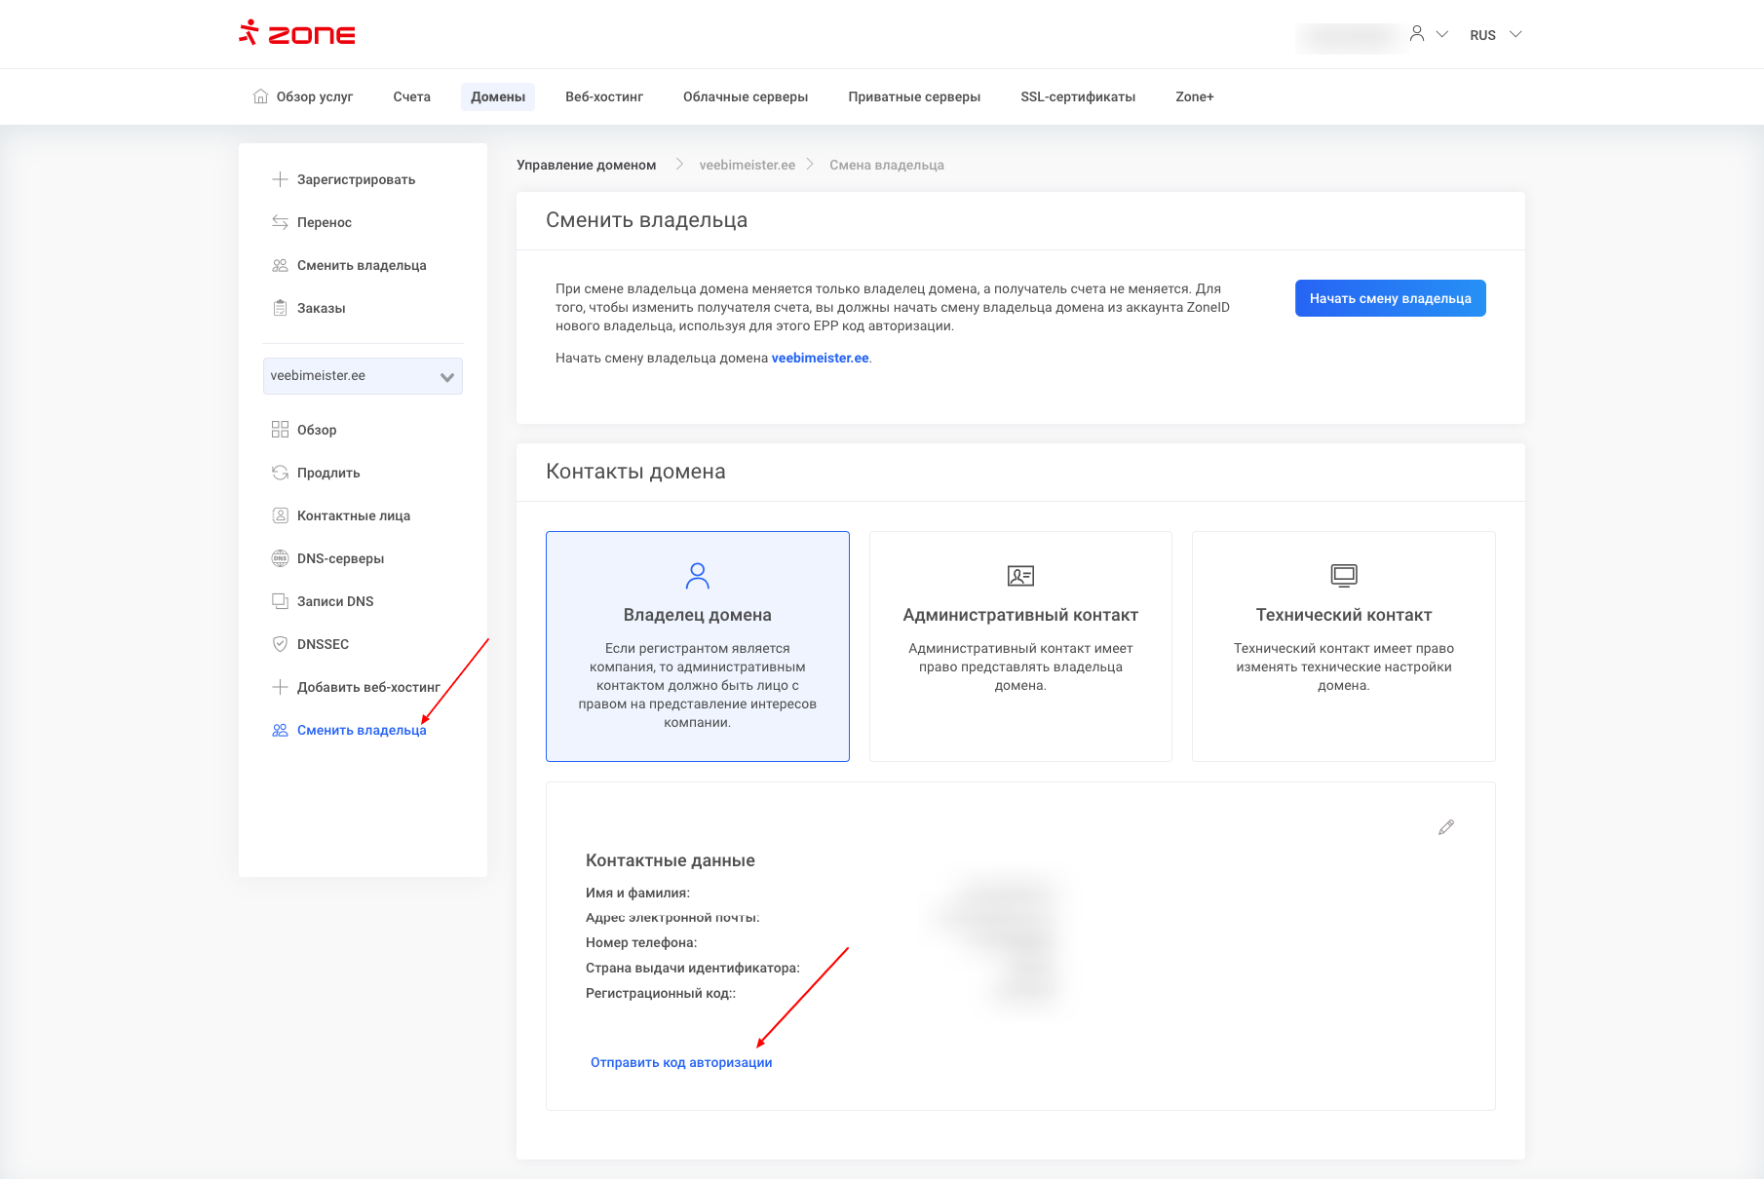Click the DNS globe icon in sidebar

click(x=280, y=558)
